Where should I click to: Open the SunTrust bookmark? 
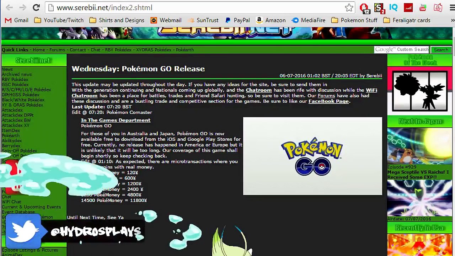click(x=203, y=20)
